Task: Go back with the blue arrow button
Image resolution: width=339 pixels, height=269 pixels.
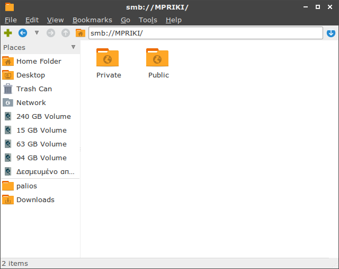Action: pyautogui.click(x=23, y=33)
